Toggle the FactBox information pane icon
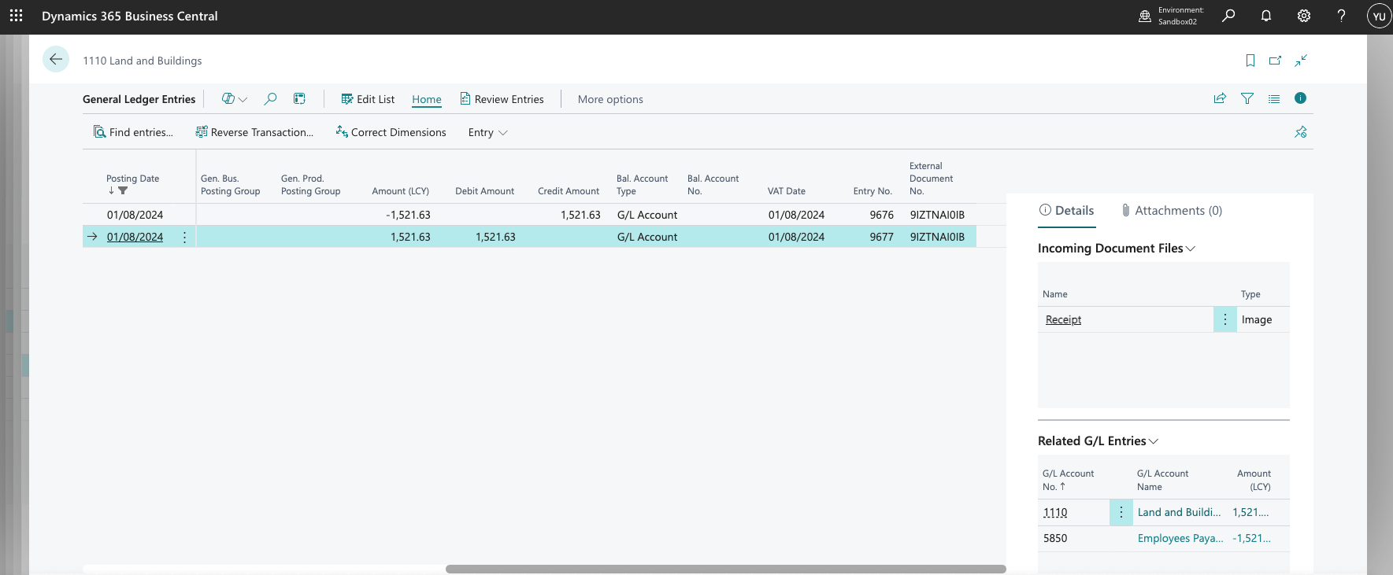The height and width of the screenshot is (575, 1393). point(1300,98)
